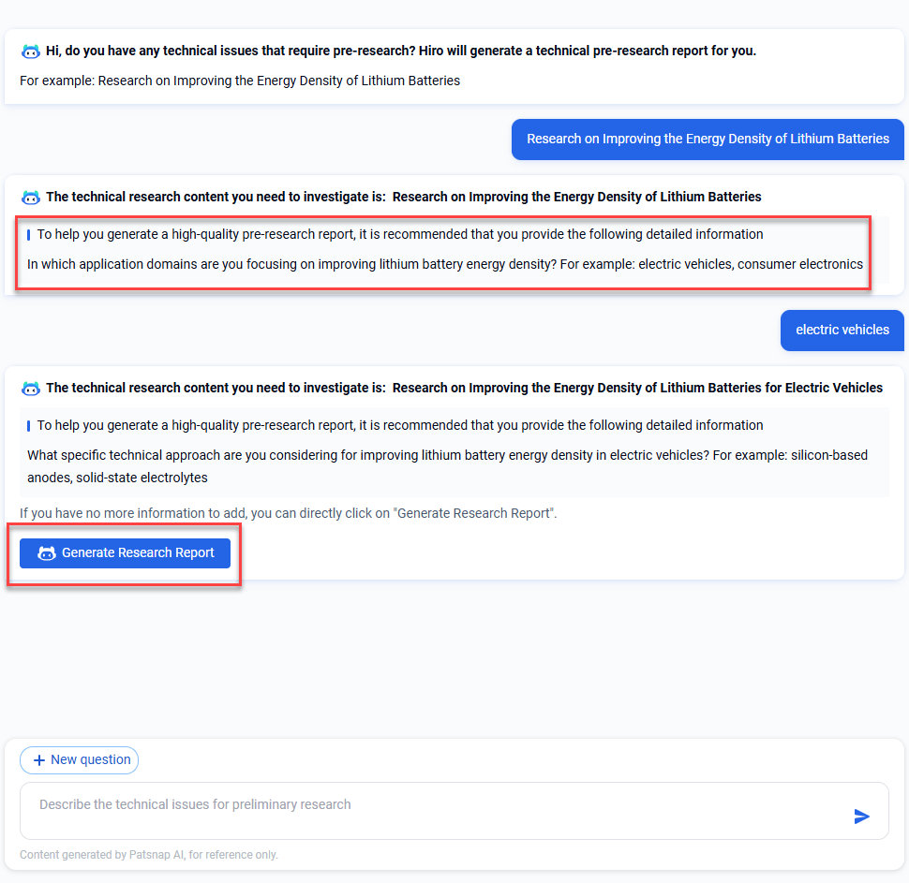Click the robot icon on Generate Research Report
This screenshot has height=883, width=909.
click(47, 553)
